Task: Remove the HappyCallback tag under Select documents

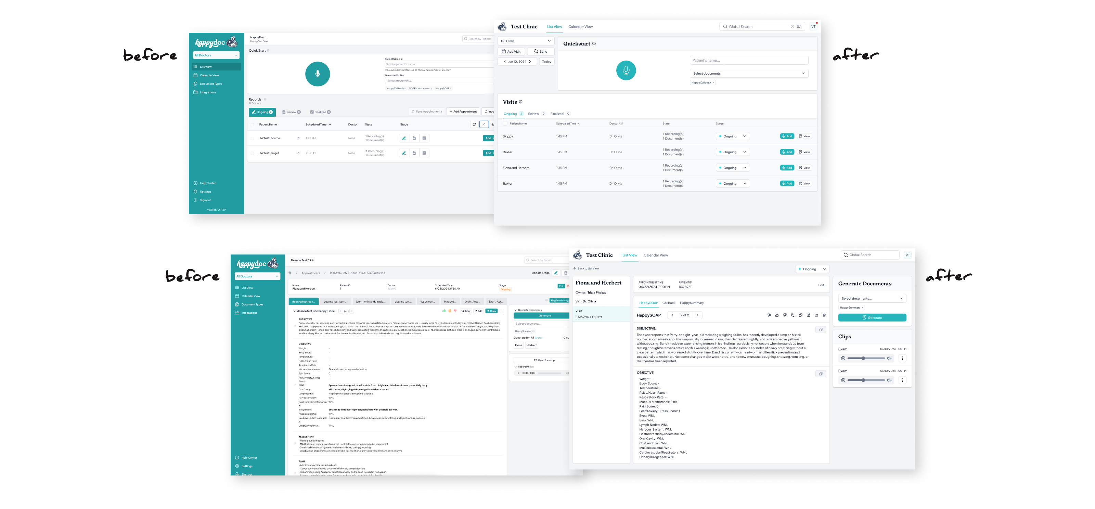Action: tap(714, 83)
